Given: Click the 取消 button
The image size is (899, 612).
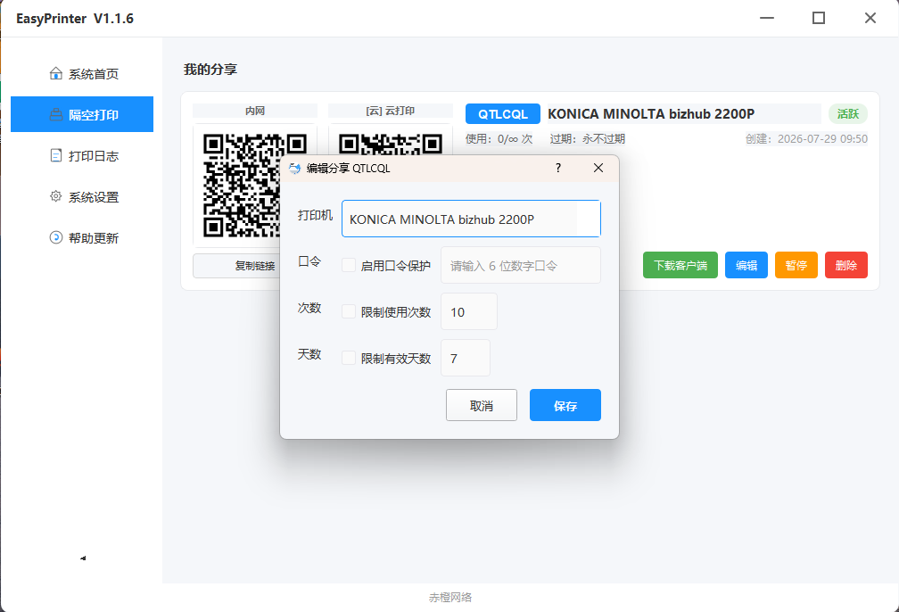Looking at the screenshot, I should click(x=482, y=405).
